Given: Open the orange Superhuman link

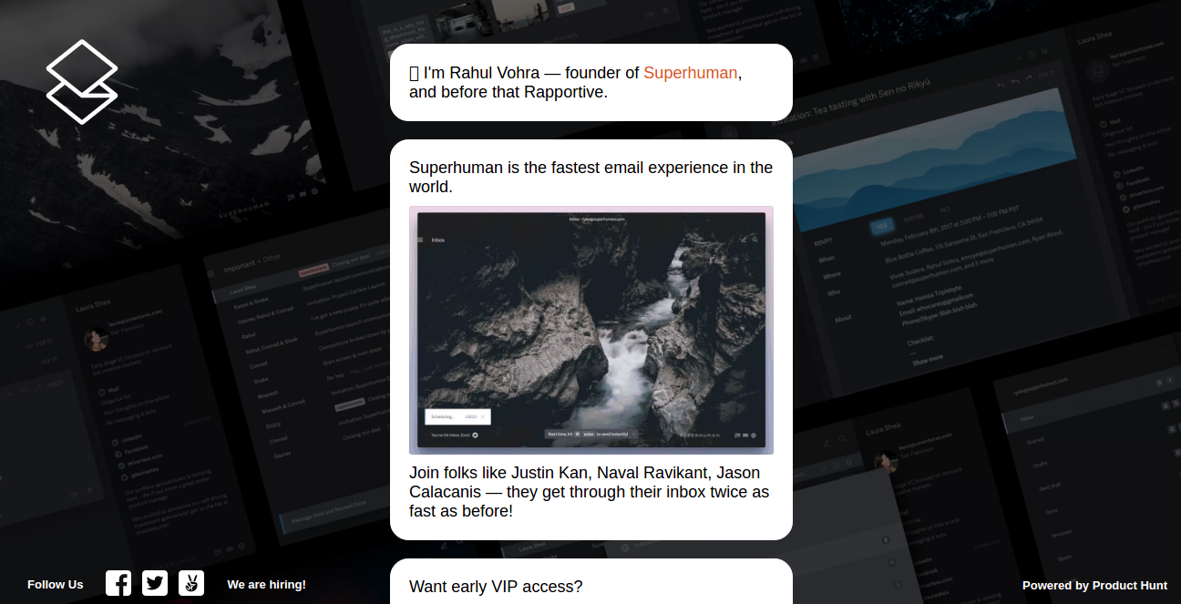Looking at the screenshot, I should tap(690, 73).
